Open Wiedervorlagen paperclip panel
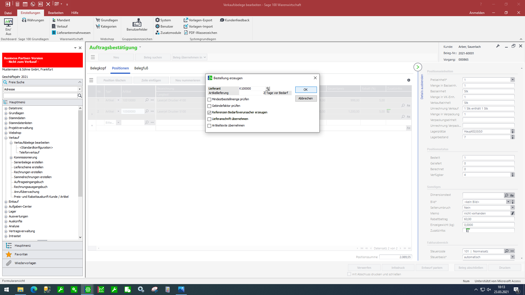The height and width of the screenshot is (295, 525). point(42,263)
